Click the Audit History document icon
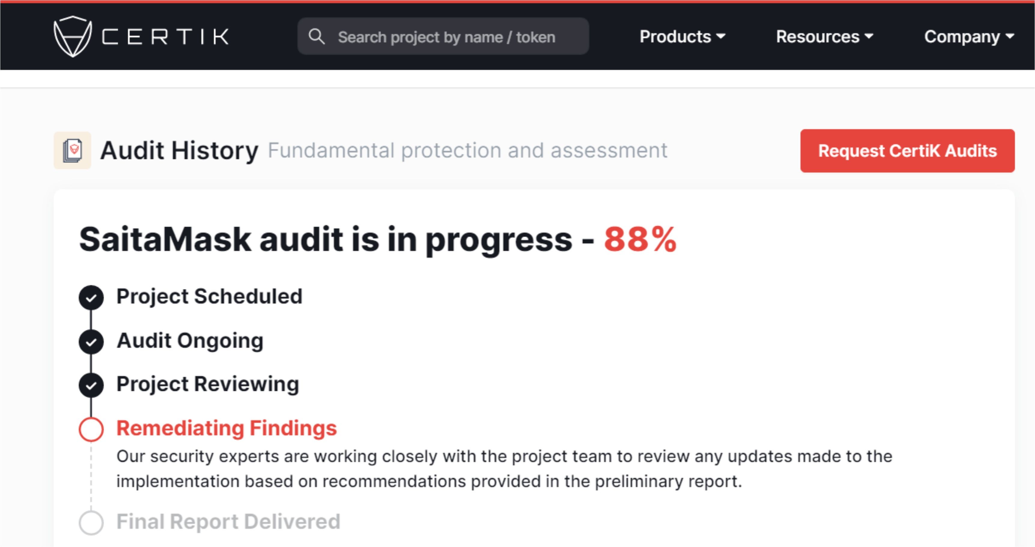The width and height of the screenshot is (1035, 547). (x=72, y=150)
